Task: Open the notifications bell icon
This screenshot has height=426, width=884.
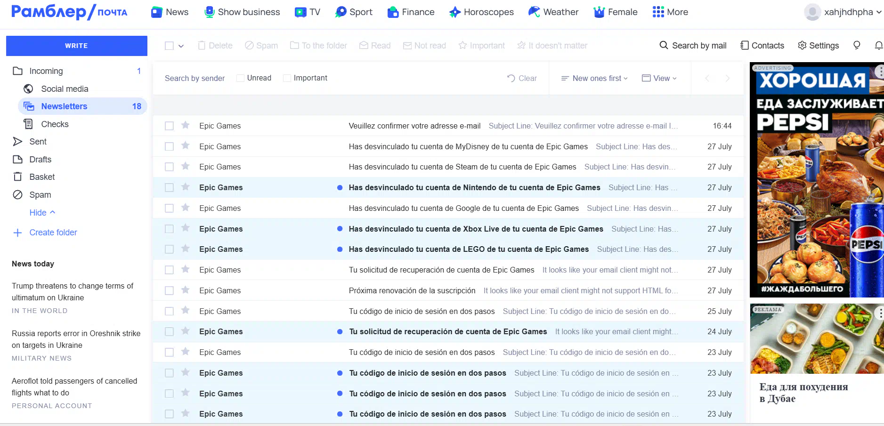Action: [879, 45]
